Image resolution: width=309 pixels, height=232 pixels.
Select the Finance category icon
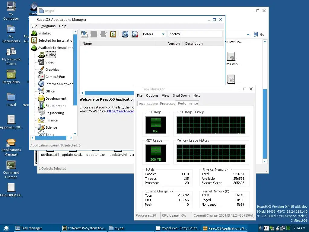click(x=41, y=120)
